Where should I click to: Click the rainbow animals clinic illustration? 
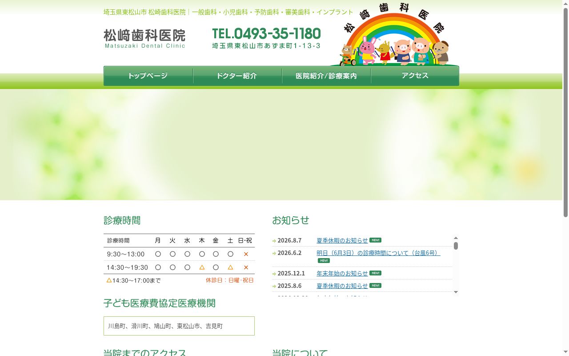(395, 35)
